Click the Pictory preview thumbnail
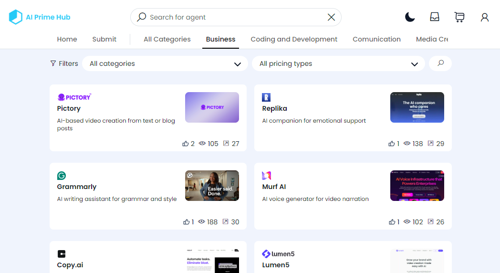 (x=212, y=107)
